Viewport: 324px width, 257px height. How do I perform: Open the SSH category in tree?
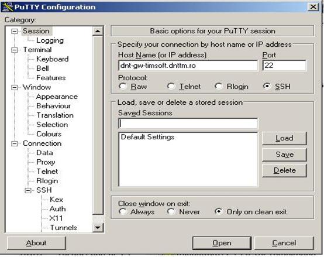44,190
